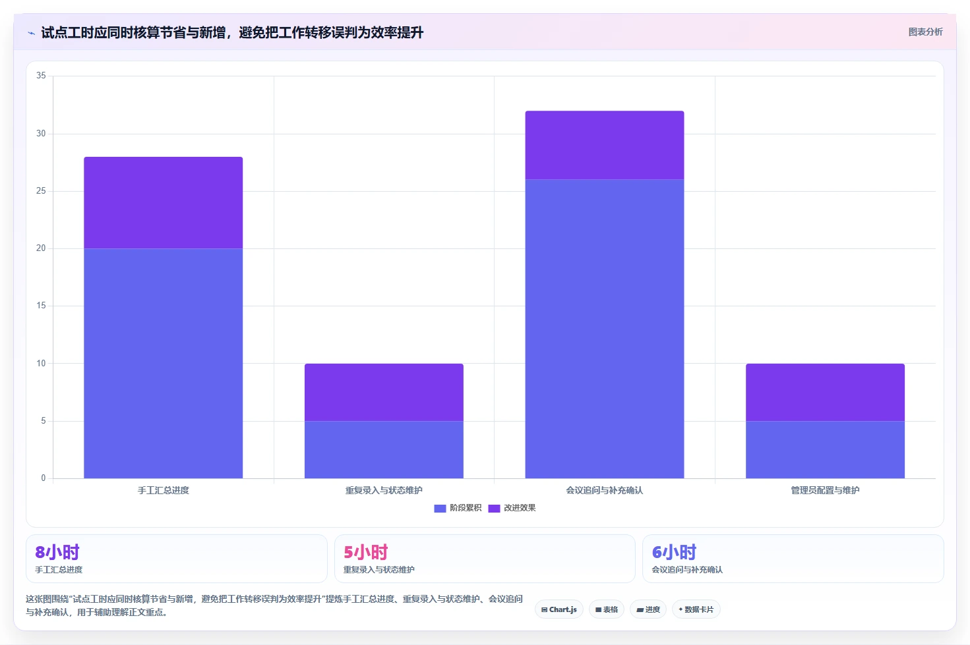Click the blue segment of 管理员配置与维护 bar
This screenshot has height=645, width=970.
(x=825, y=450)
